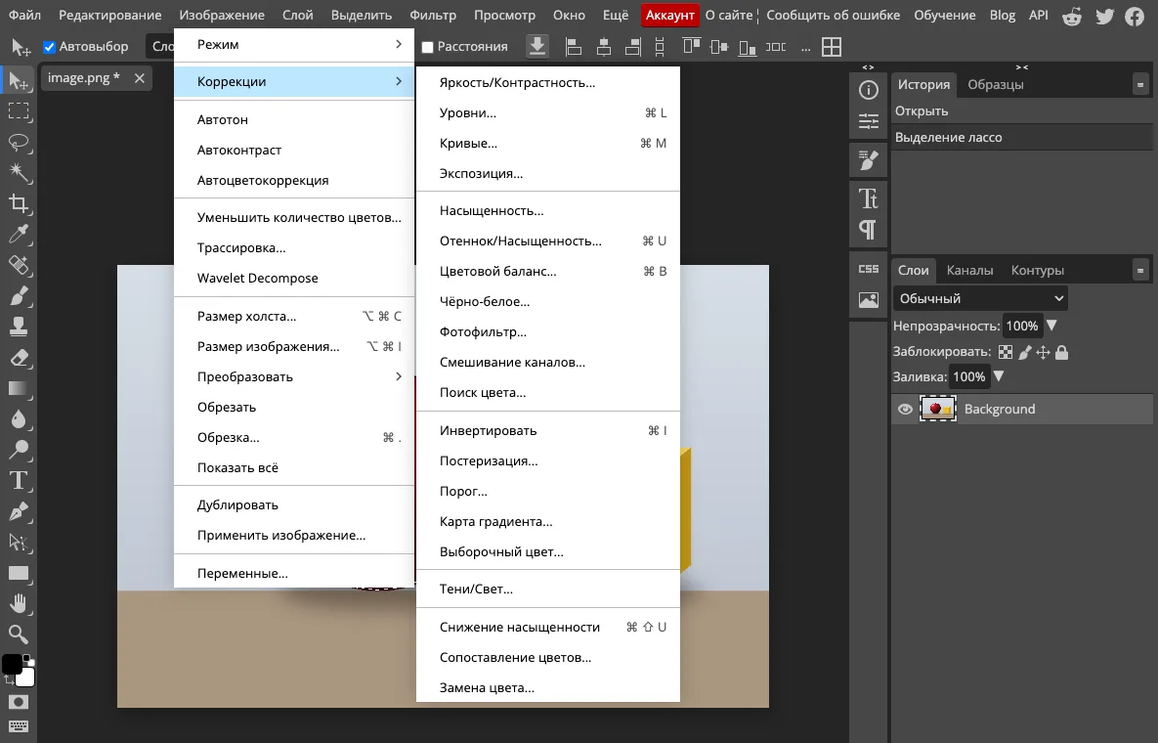Select the Eyedropper tool
This screenshot has width=1158, height=743.
[x=19, y=234]
